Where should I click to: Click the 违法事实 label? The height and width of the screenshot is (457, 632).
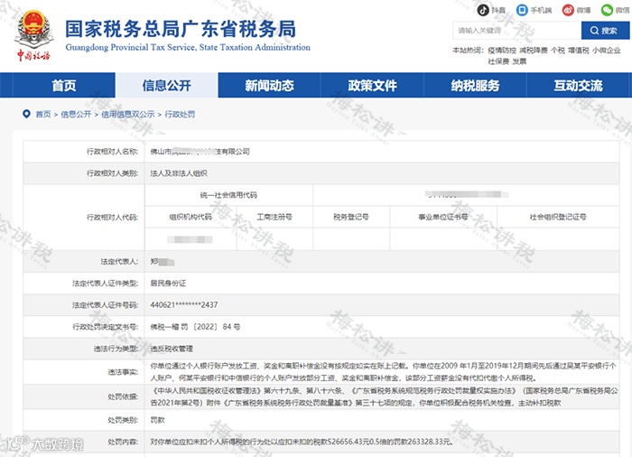coord(123,372)
